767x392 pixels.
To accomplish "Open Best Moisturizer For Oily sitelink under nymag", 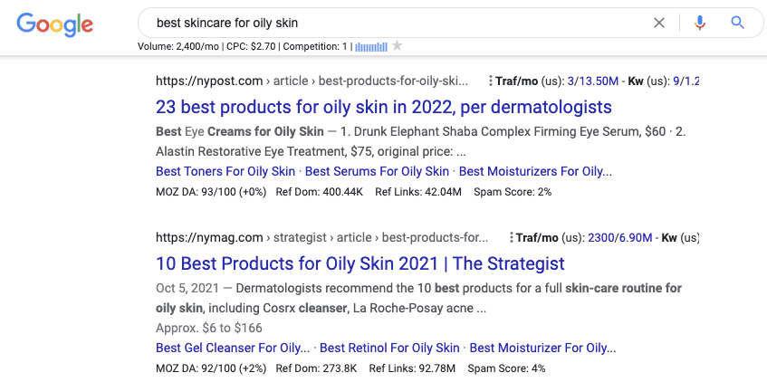I will [542, 348].
